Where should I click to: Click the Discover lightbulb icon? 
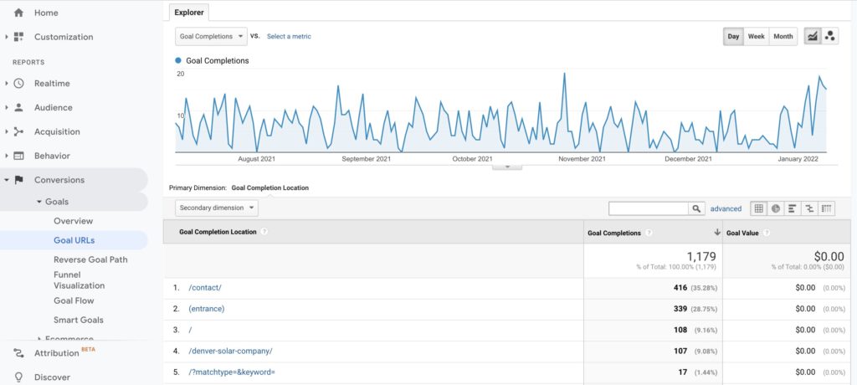(x=18, y=377)
